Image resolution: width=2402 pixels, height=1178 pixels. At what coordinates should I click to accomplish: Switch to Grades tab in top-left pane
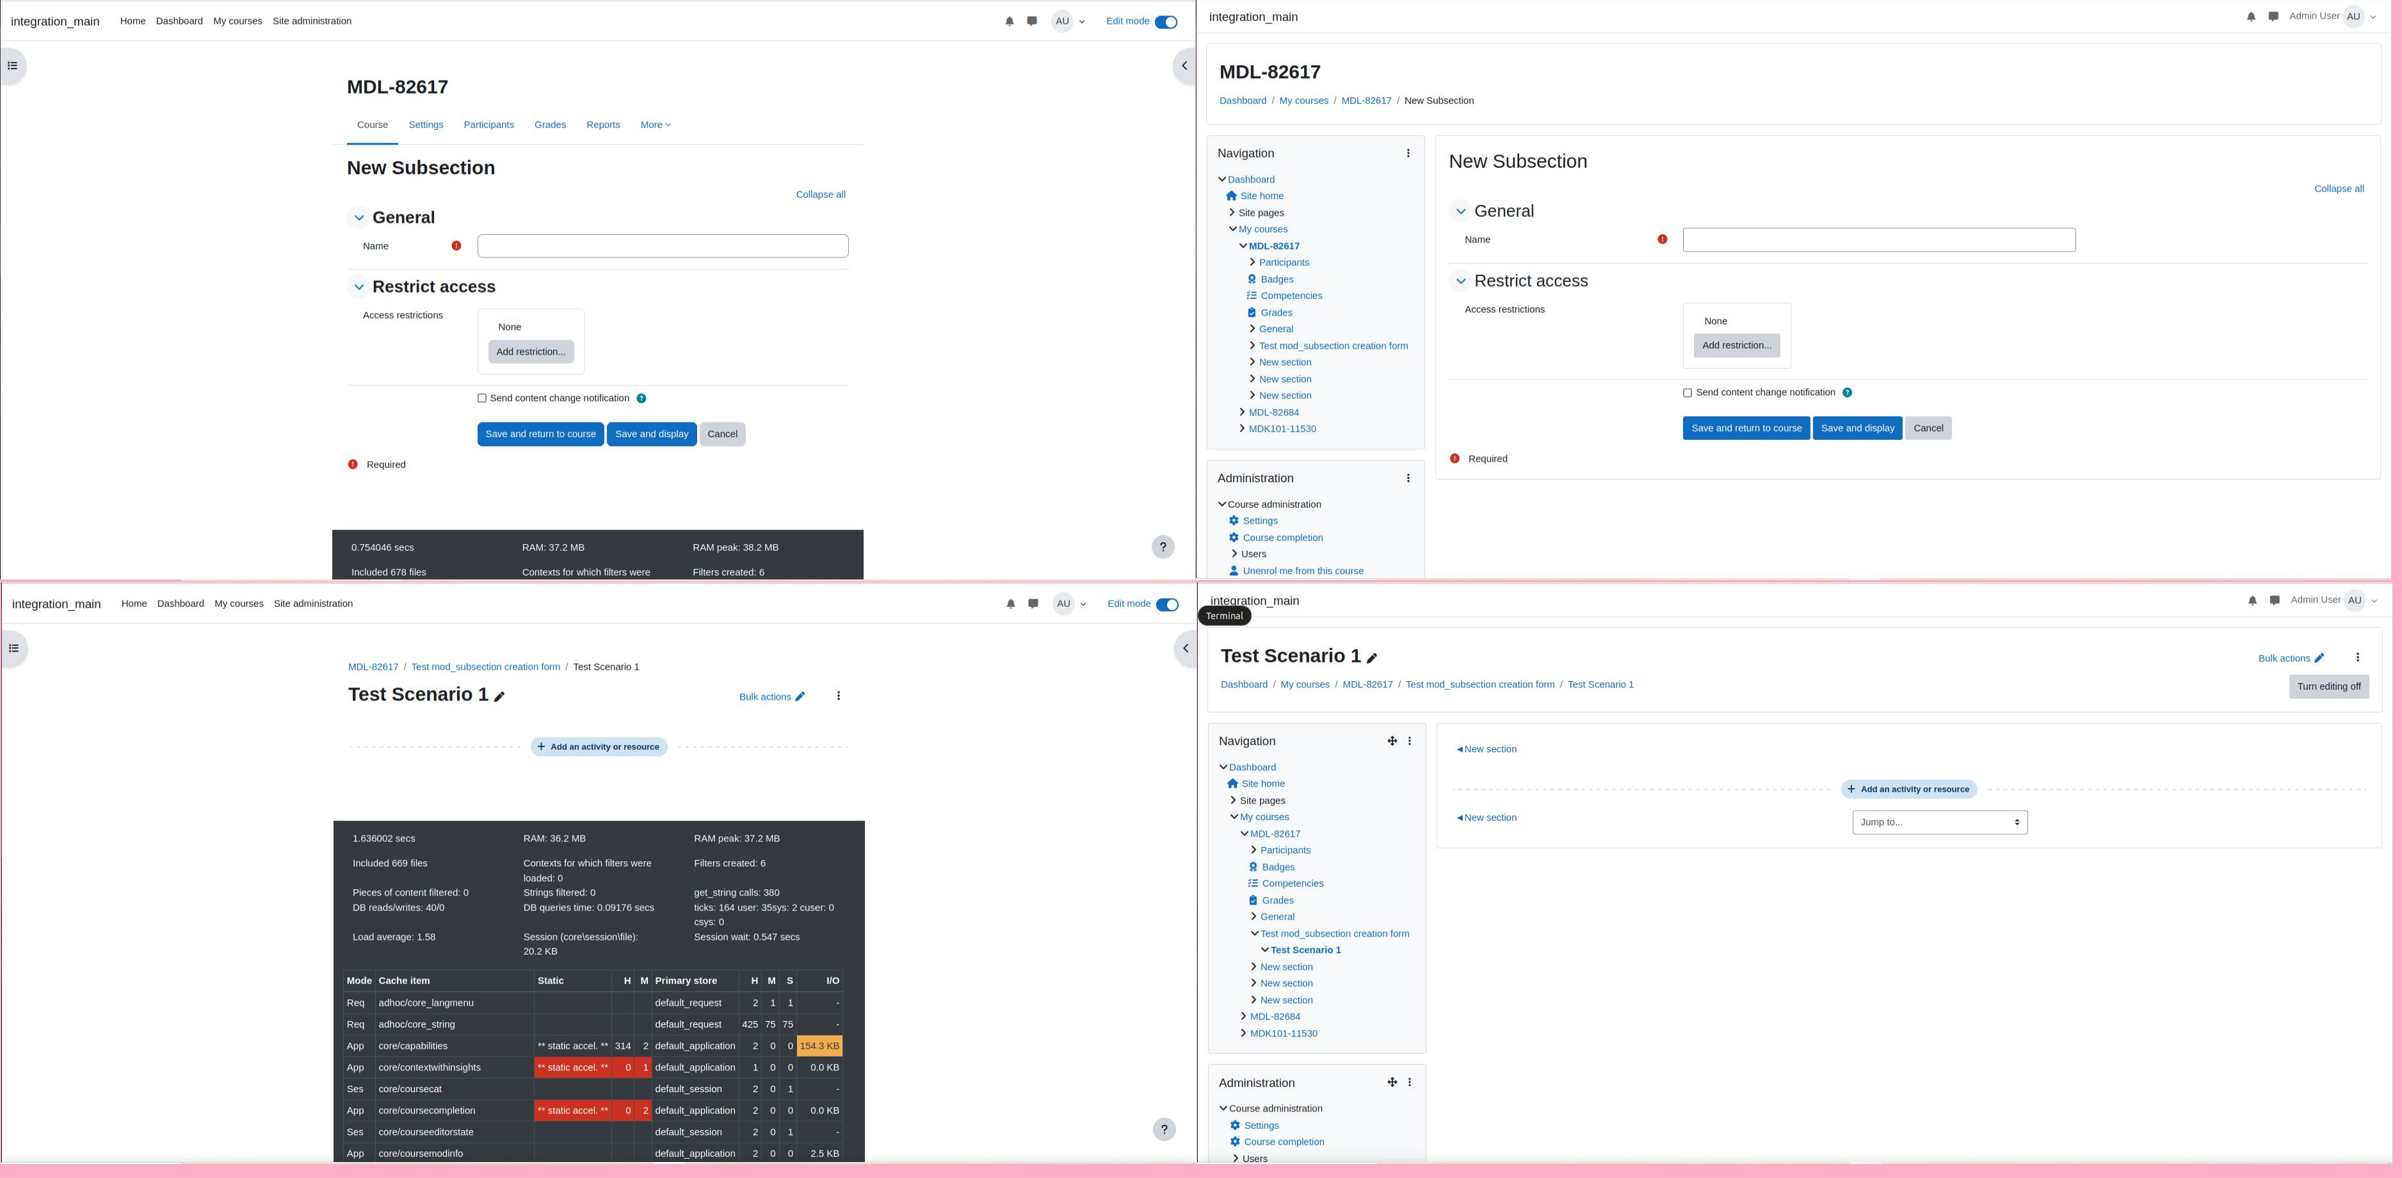(550, 125)
